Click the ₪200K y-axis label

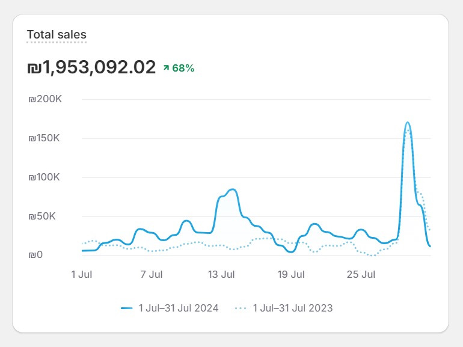point(45,99)
